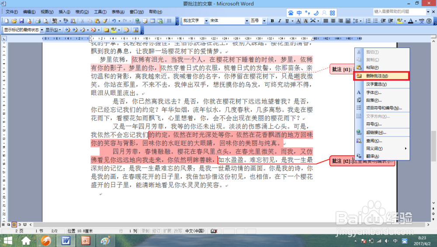Toggle 改写 overtype mode in status bar
This screenshot has height=247, width=437.
pyautogui.click(x=178, y=231)
